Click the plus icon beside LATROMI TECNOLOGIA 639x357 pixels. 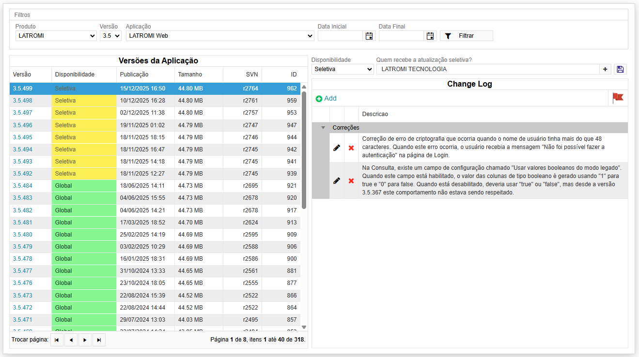click(x=605, y=69)
